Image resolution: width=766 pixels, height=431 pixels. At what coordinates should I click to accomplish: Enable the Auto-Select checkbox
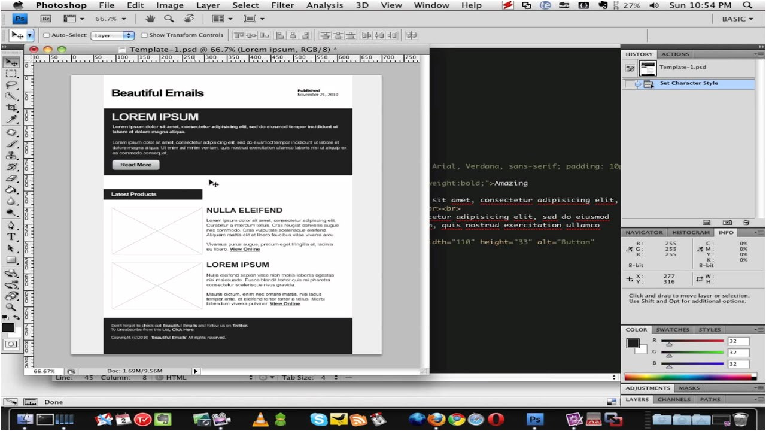click(47, 35)
